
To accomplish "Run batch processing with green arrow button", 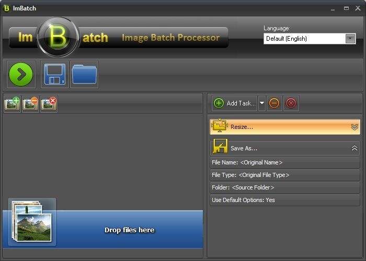I will click(21, 74).
